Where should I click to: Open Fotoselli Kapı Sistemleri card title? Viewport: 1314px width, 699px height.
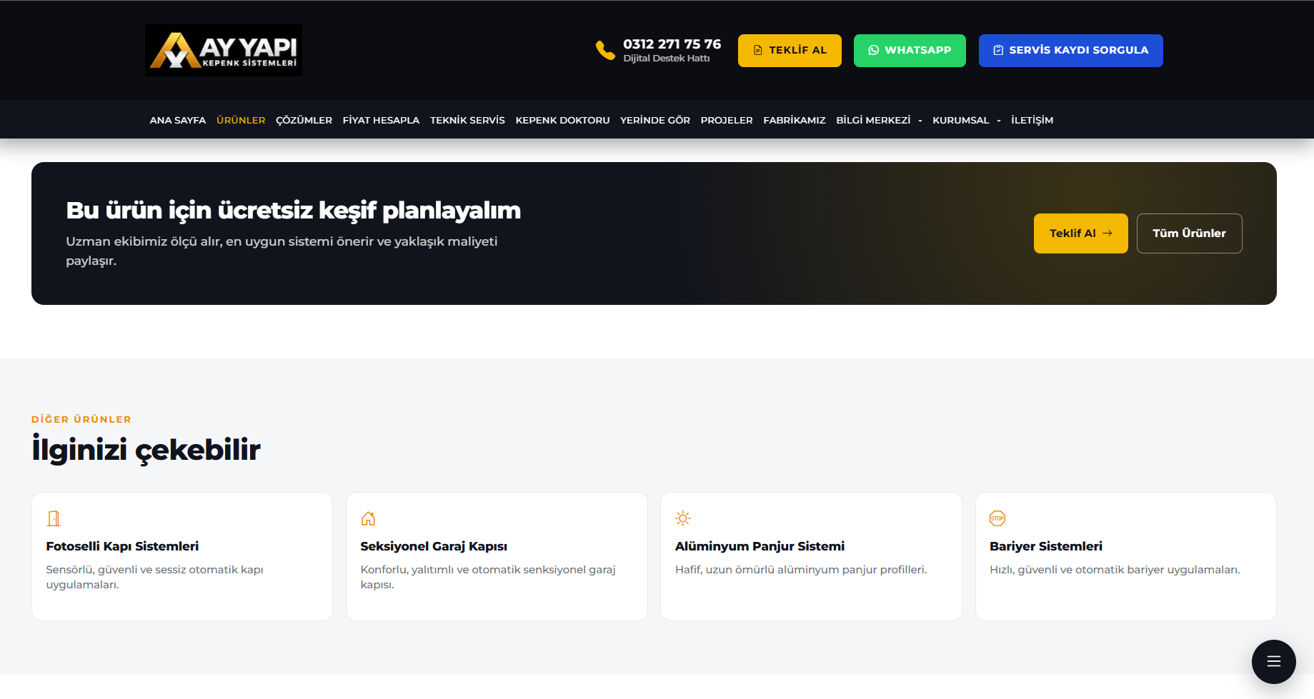click(x=122, y=546)
